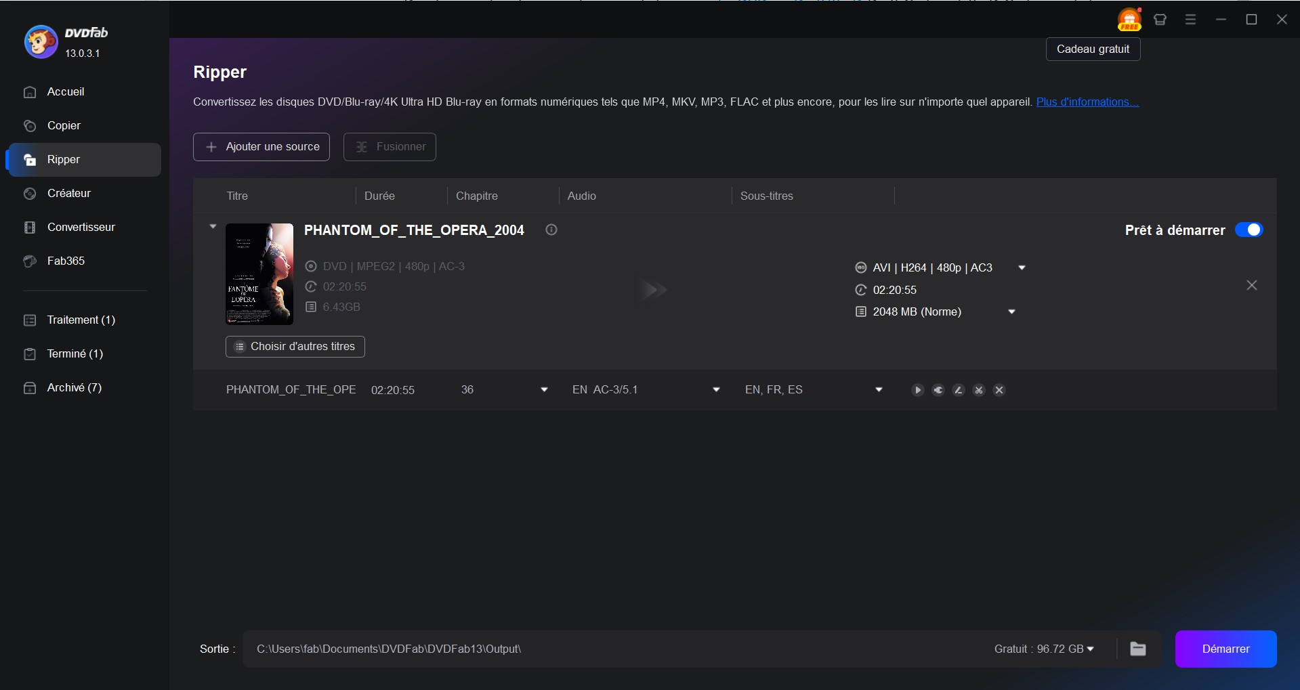The height and width of the screenshot is (690, 1300).
Task: Click the Sous-titres column header
Action: (x=767, y=196)
